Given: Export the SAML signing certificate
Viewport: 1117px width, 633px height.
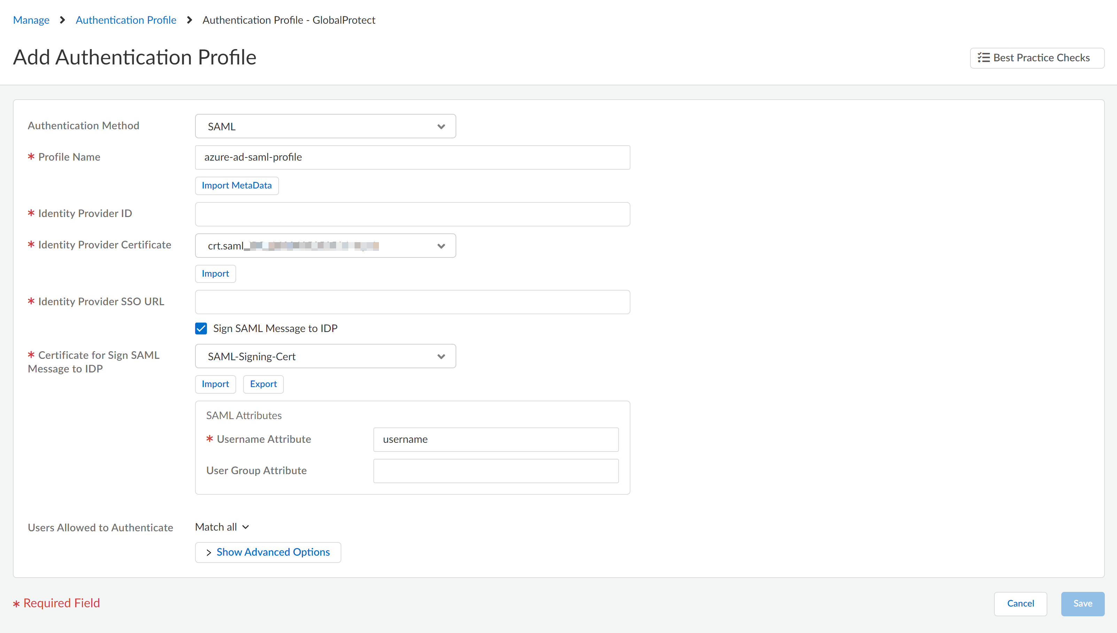Looking at the screenshot, I should tap(263, 384).
